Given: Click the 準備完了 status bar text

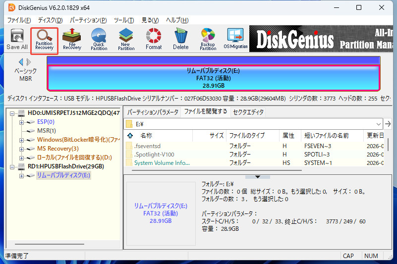Looking at the screenshot, I should [17, 256].
